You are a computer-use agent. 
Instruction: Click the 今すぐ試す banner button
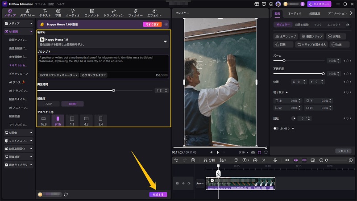pos(152,25)
